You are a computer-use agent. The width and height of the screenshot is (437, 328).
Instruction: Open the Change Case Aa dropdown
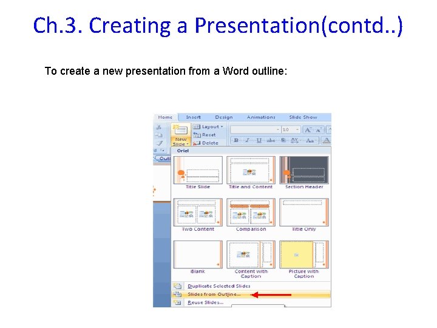[310, 140]
